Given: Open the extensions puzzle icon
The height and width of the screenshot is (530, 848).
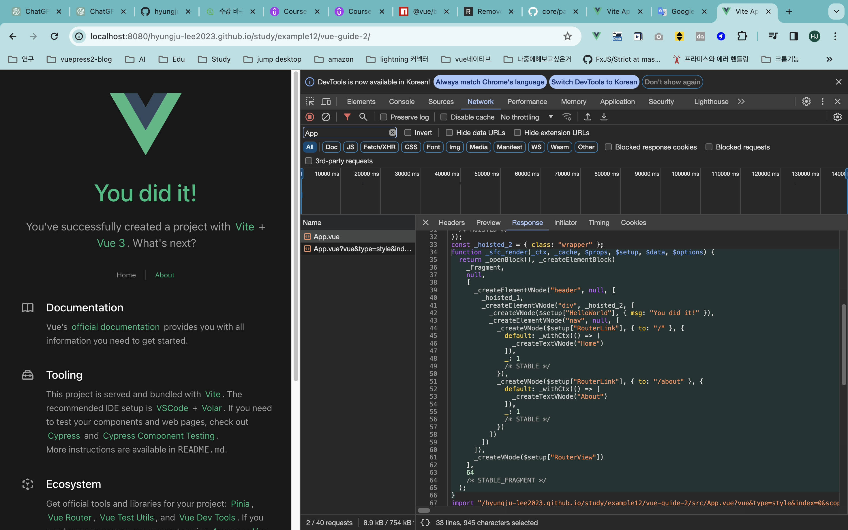Looking at the screenshot, I should pyautogui.click(x=742, y=36).
